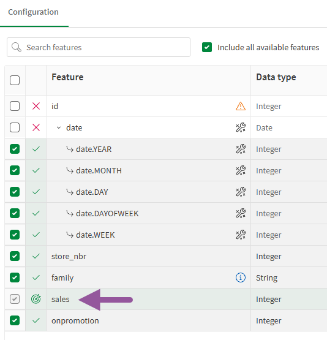327x340 pixels.
Task: Click into the Search features field
Action: 99,47
